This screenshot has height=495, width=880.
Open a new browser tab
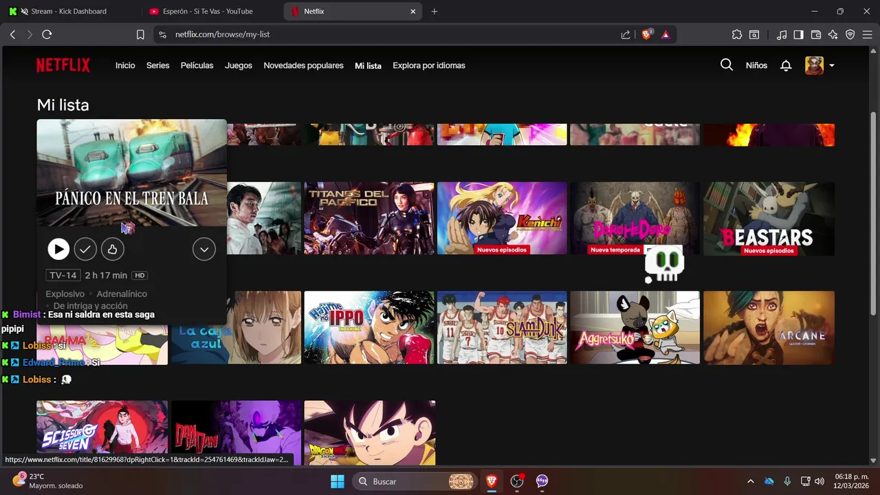(x=434, y=11)
